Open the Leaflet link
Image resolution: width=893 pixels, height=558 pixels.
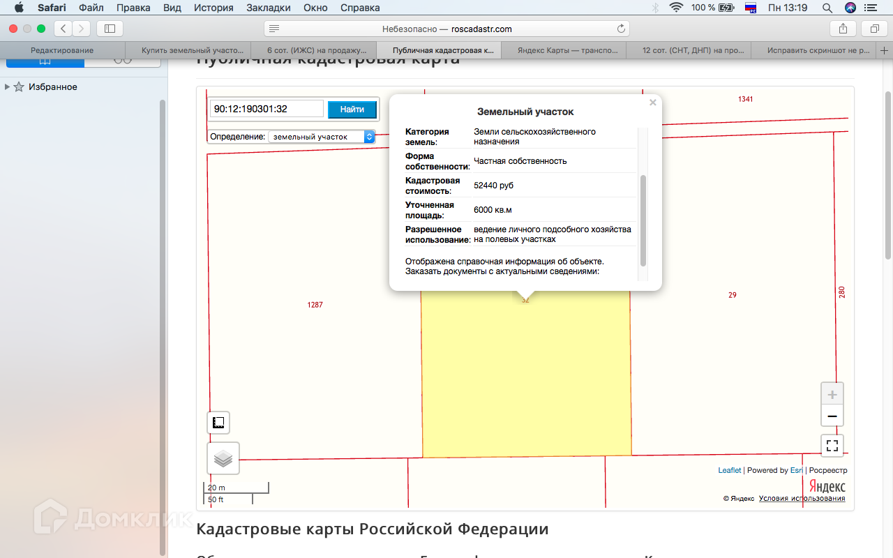click(x=730, y=470)
